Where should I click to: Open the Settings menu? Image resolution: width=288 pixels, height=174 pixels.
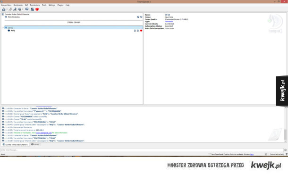coord(52,5)
